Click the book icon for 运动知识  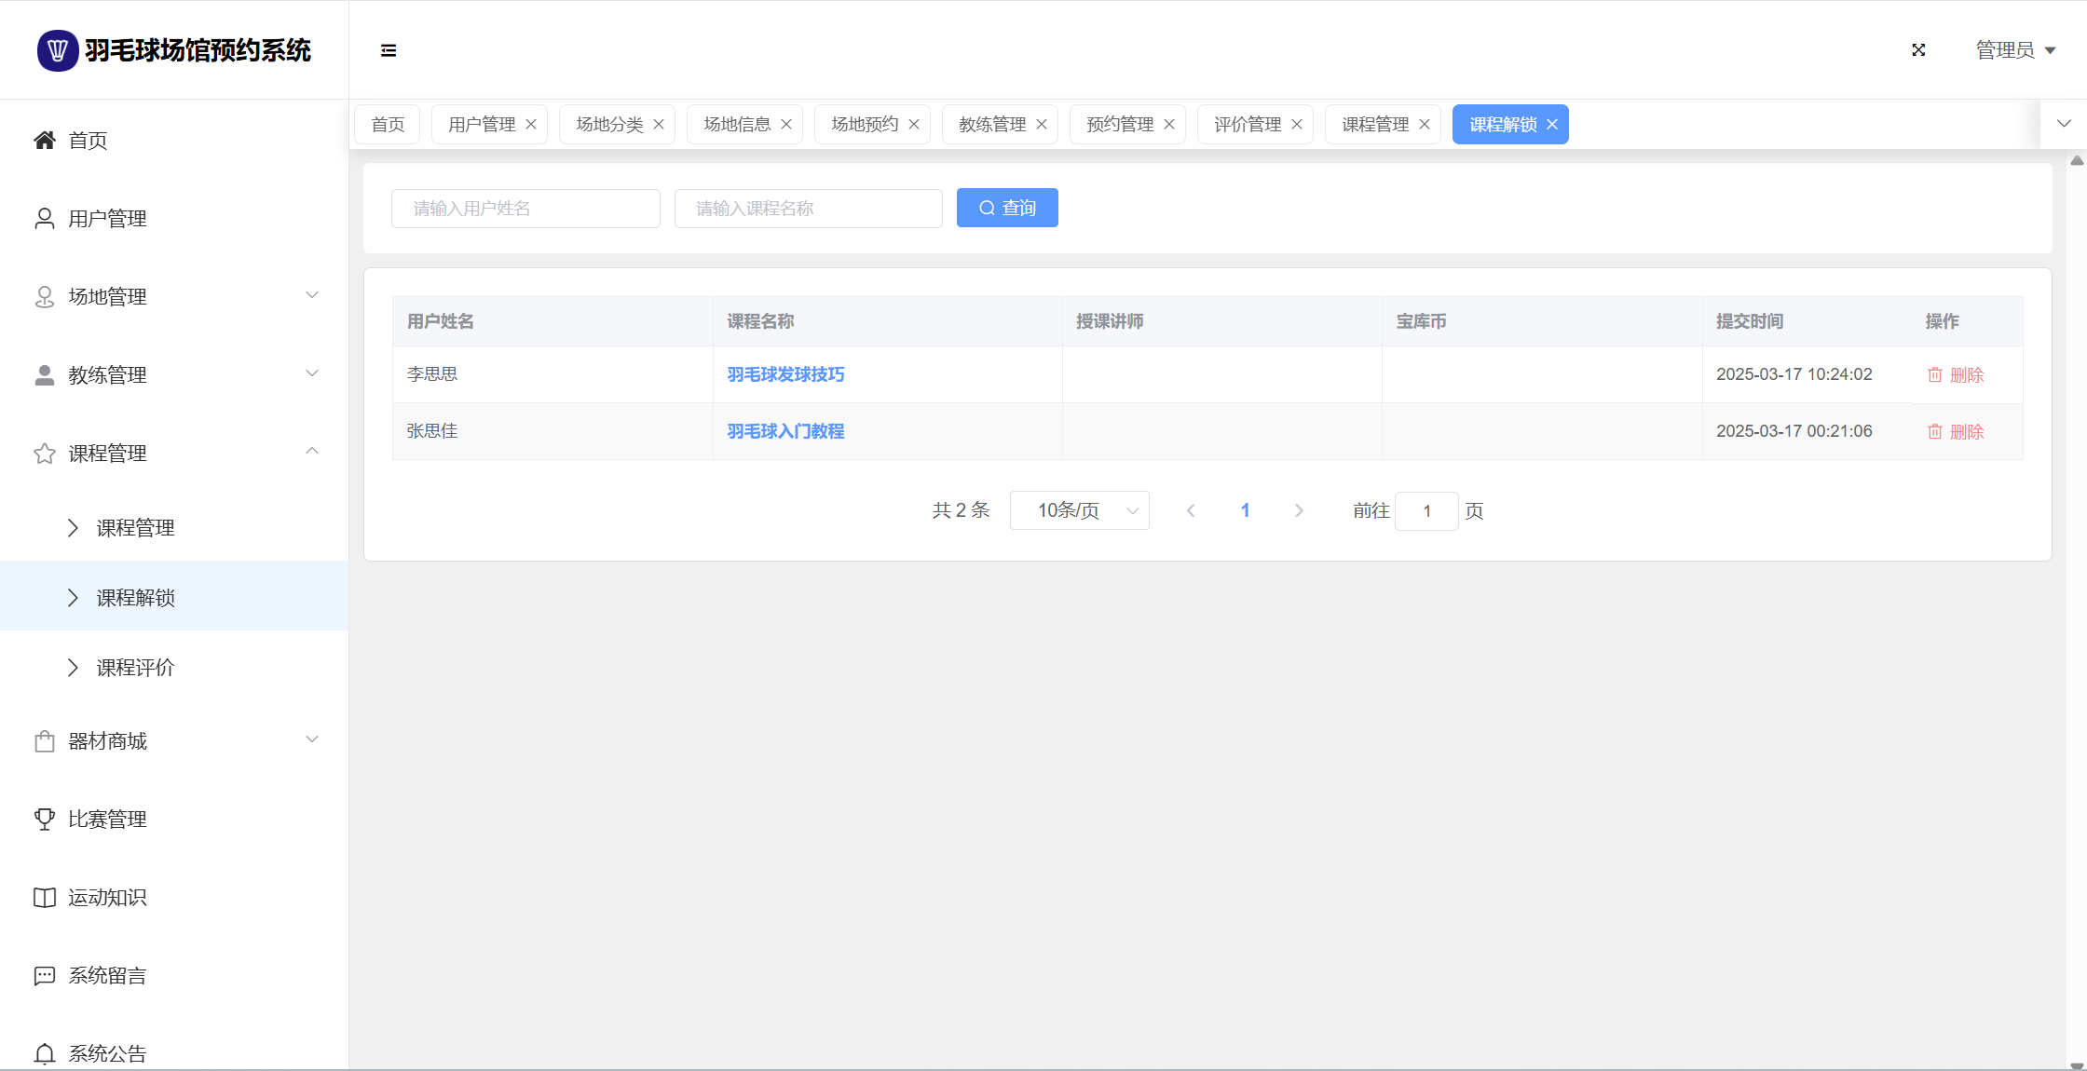pos(45,898)
